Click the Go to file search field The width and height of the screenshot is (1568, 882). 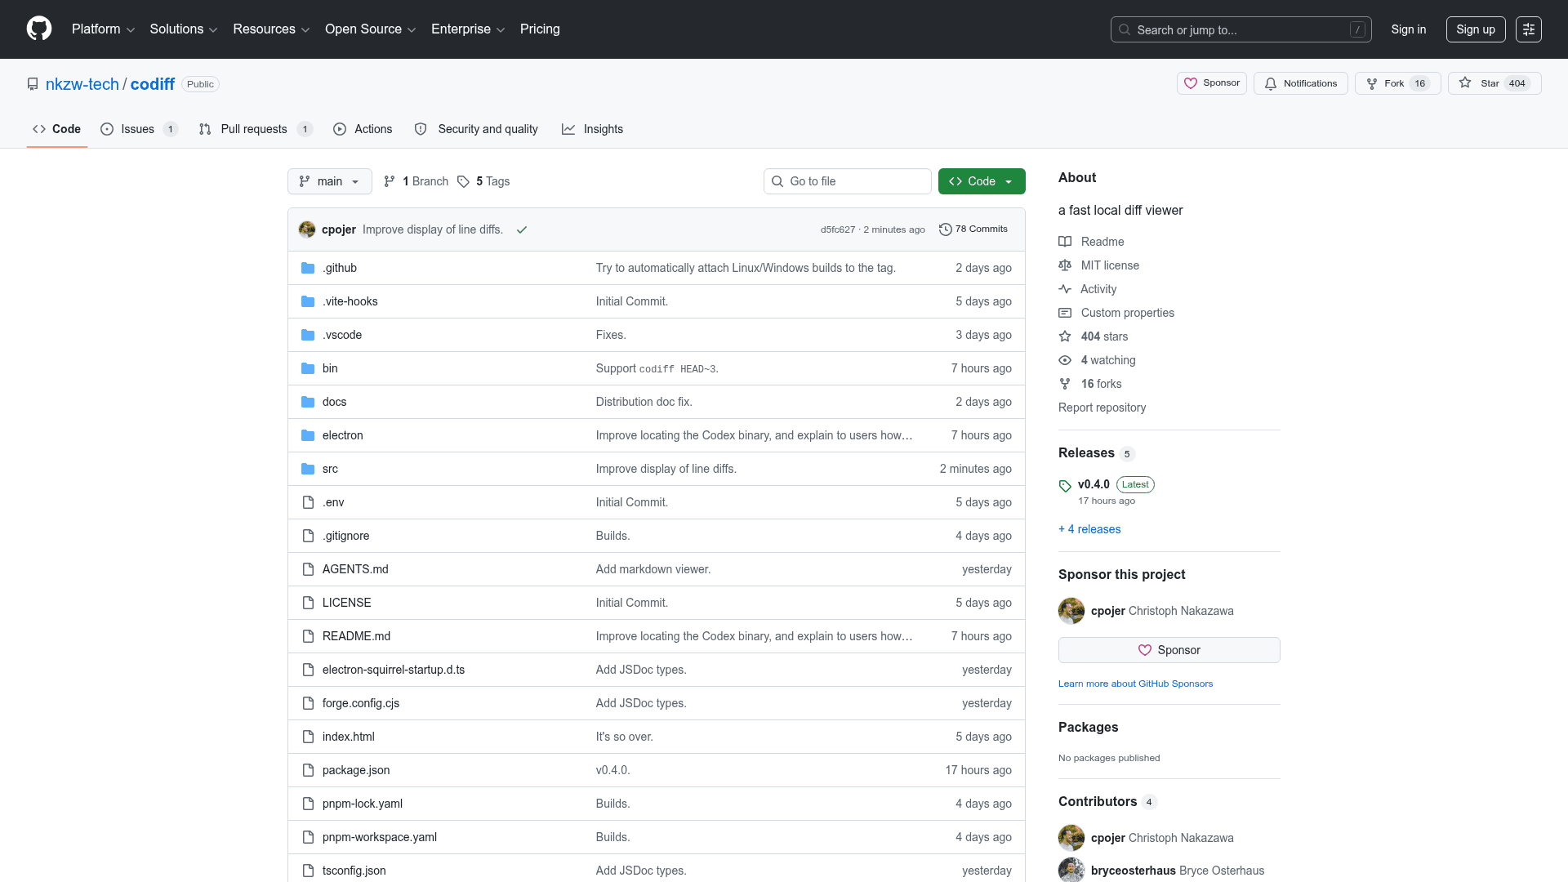coord(848,181)
